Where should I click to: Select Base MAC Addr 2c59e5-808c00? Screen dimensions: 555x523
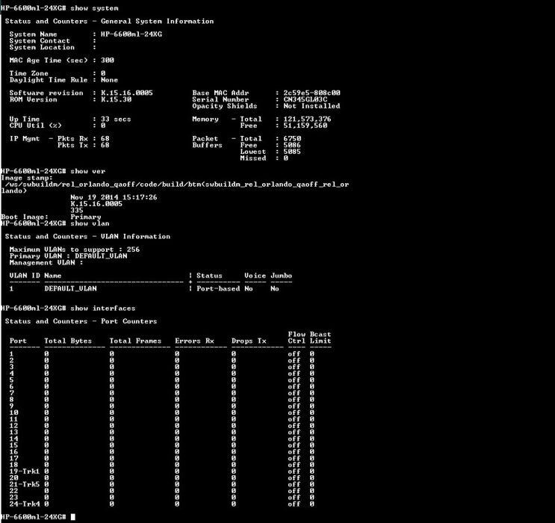[x=311, y=93]
